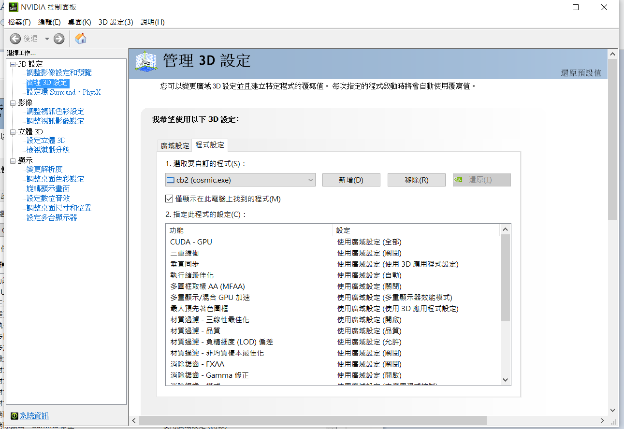This screenshot has height=429, width=624.
Task: Select 調整桌面色彩設定 in tree
Action: 55,179
